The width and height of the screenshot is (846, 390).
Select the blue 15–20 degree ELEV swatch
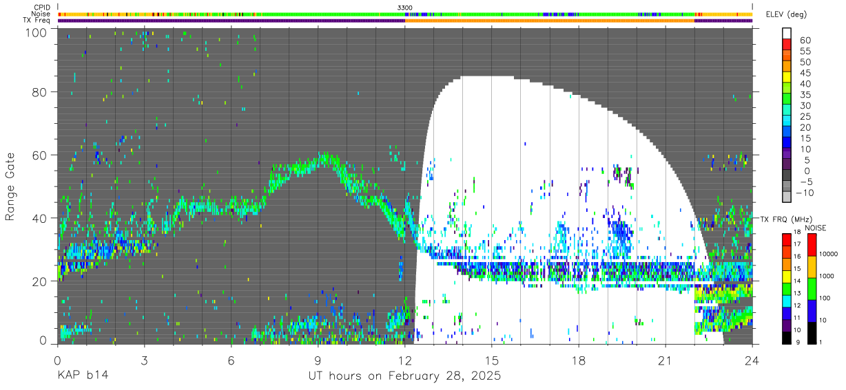(787, 132)
